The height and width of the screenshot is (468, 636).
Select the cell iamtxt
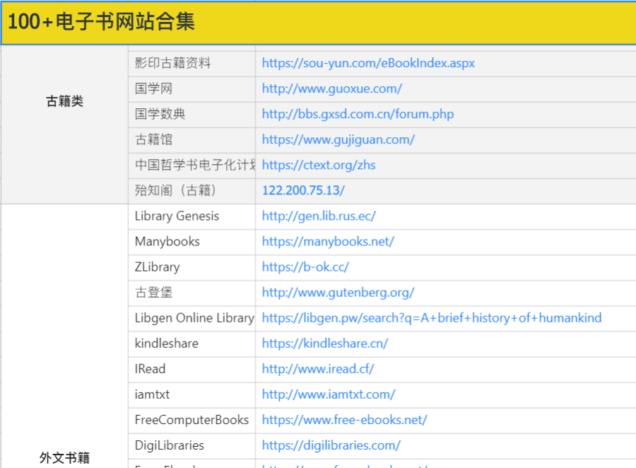pyautogui.click(x=192, y=394)
